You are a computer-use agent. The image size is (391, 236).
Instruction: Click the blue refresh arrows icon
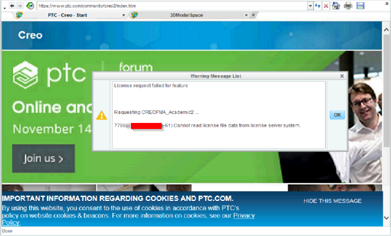317,5
